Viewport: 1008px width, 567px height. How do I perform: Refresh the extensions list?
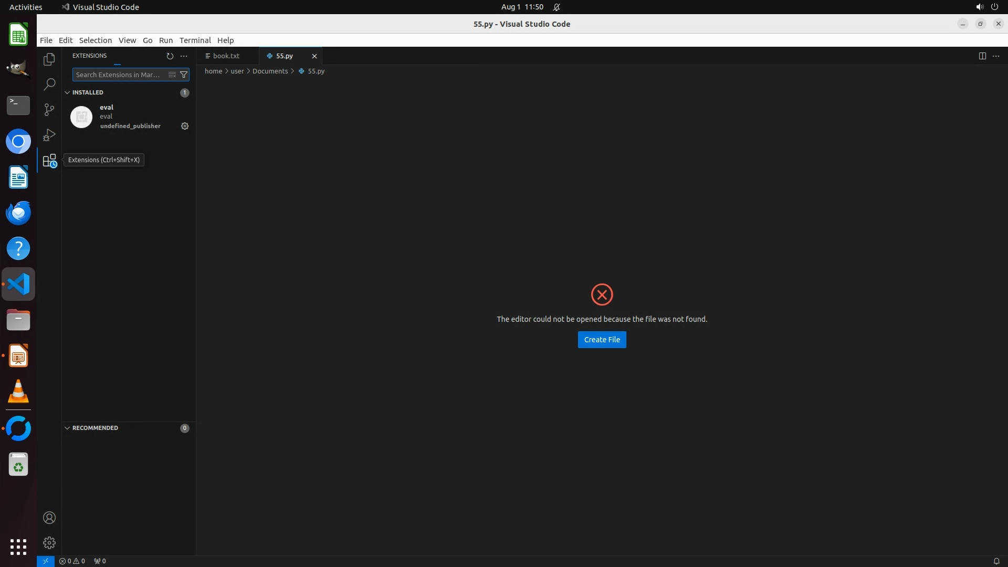tap(170, 56)
